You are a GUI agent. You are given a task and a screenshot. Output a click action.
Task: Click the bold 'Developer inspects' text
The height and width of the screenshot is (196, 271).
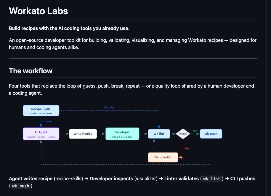pyautogui.click(x=111, y=179)
